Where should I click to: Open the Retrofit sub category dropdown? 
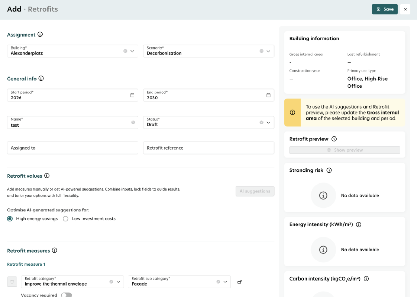click(x=225, y=282)
